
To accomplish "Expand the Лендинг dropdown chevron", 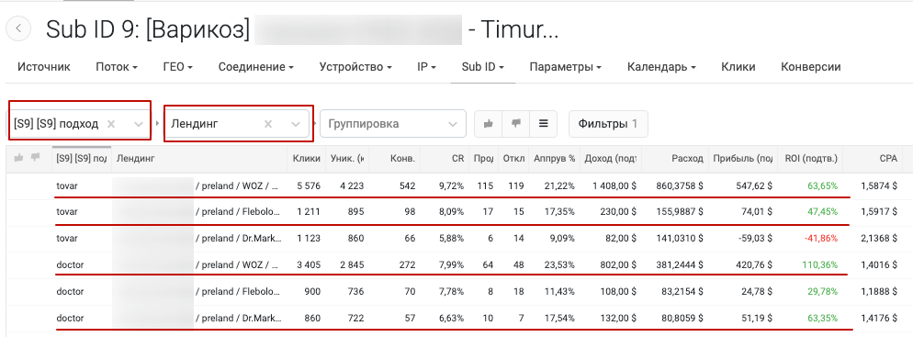I will [296, 124].
